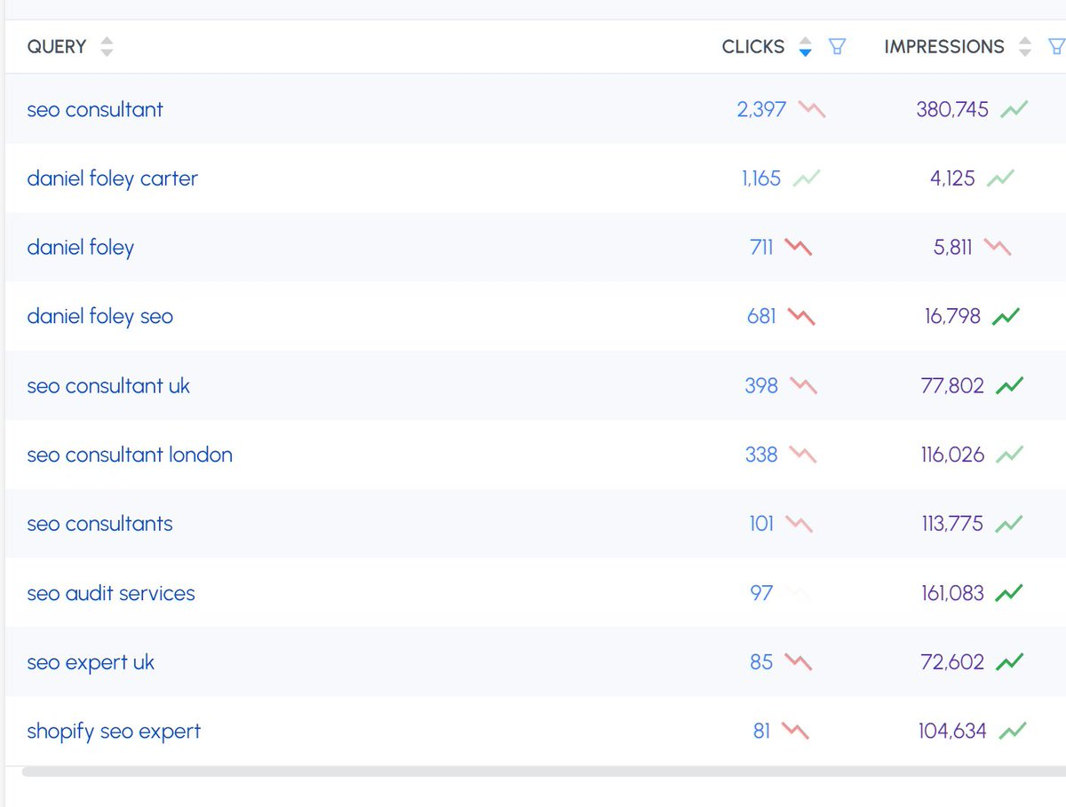Click impressions trend icon for seo consultant
The height and width of the screenshot is (807, 1066).
[1014, 110]
